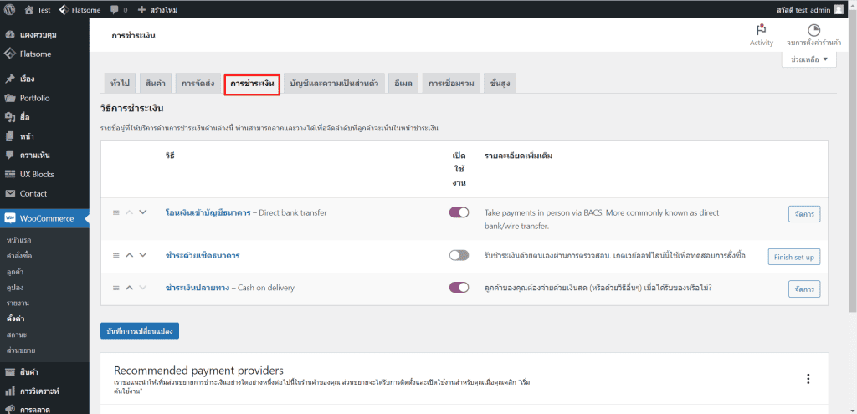The width and height of the screenshot is (857, 414).
Task: Grab the ชำระด้วยเช็คธนาคาร drag handle
Action: click(115, 255)
